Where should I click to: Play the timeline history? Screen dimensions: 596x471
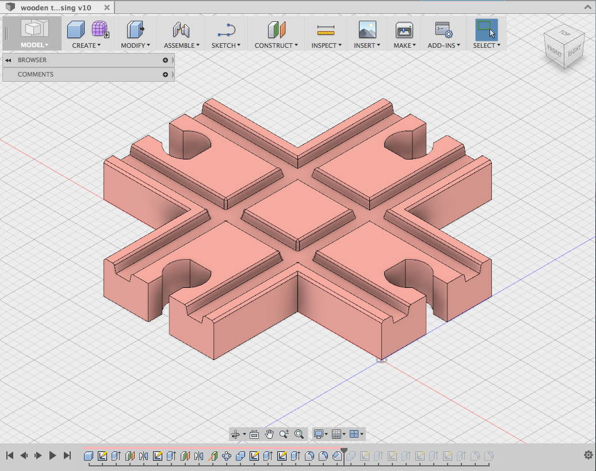click(x=52, y=455)
